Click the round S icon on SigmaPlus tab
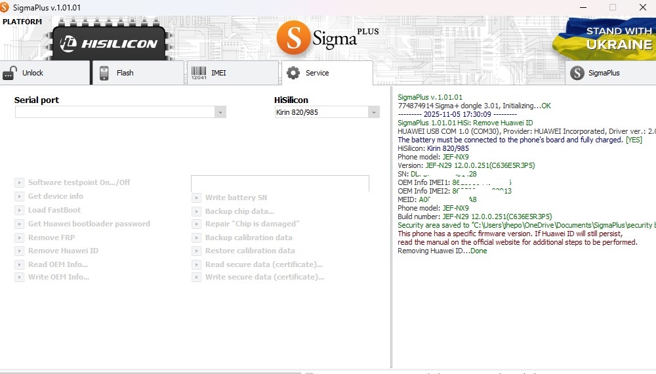The height and width of the screenshot is (374, 656). click(577, 73)
